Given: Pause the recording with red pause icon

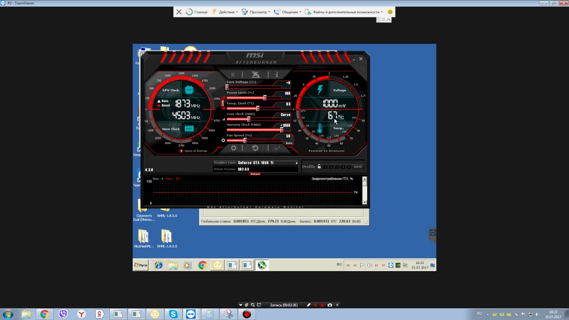Looking at the screenshot, I should (316, 305).
